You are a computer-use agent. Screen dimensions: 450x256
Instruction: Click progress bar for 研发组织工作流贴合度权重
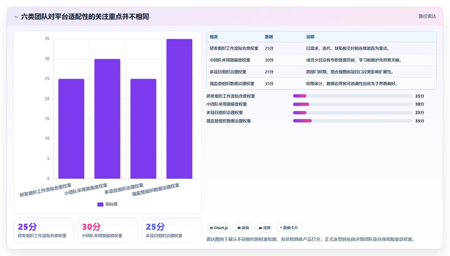coord(353,96)
